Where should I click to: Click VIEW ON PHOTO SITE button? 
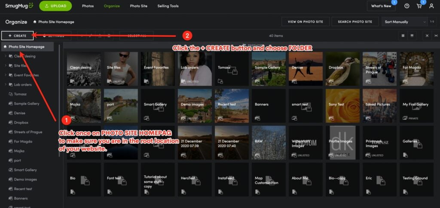pos(306,21)
